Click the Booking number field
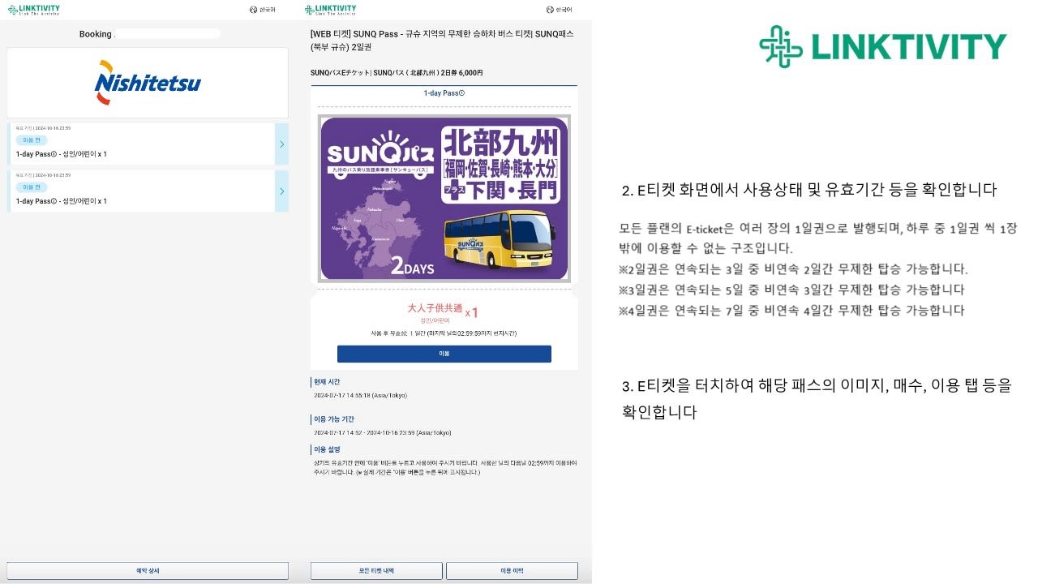 point(167,34)
